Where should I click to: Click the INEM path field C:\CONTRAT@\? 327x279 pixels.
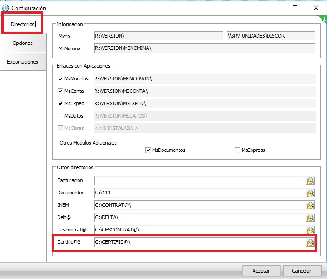pyautogui.click(x=200, y=205)
